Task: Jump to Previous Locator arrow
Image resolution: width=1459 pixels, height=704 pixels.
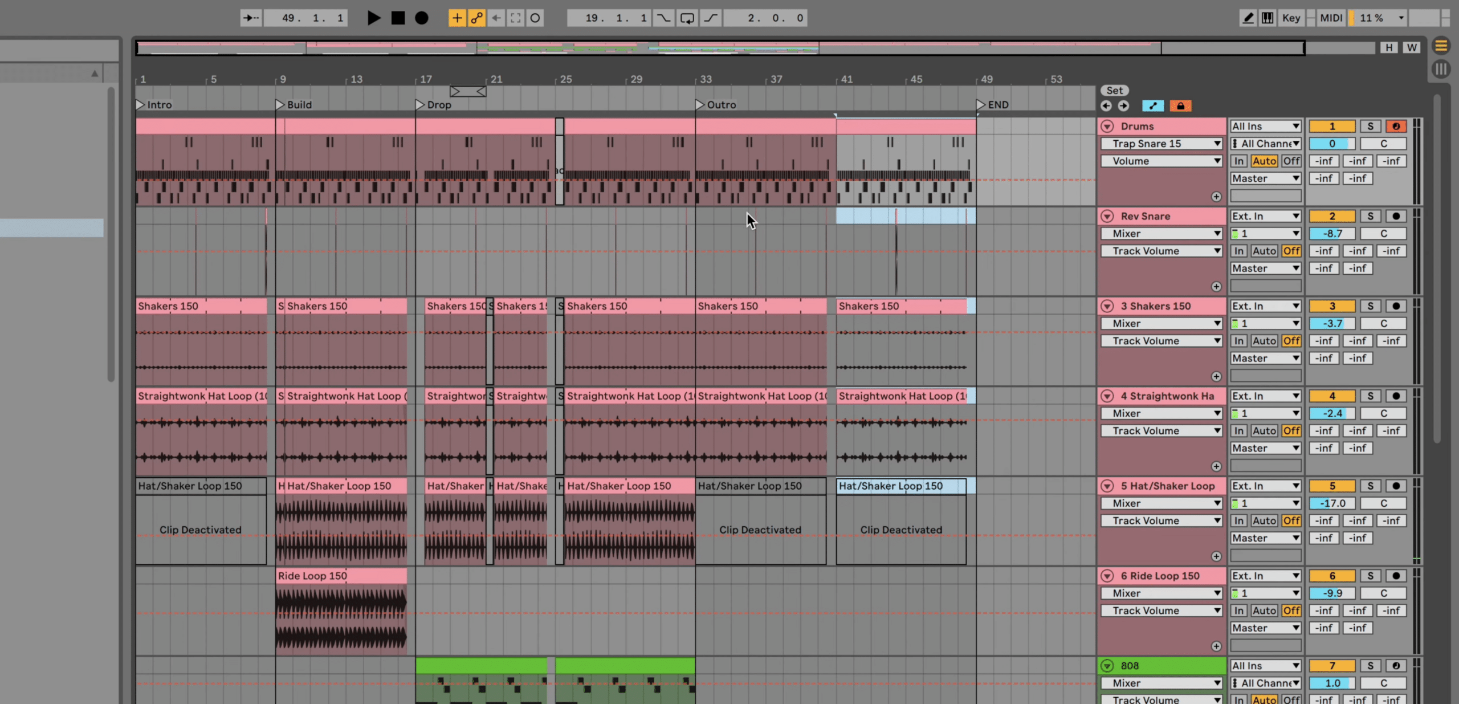Action: click(1106, 106)
